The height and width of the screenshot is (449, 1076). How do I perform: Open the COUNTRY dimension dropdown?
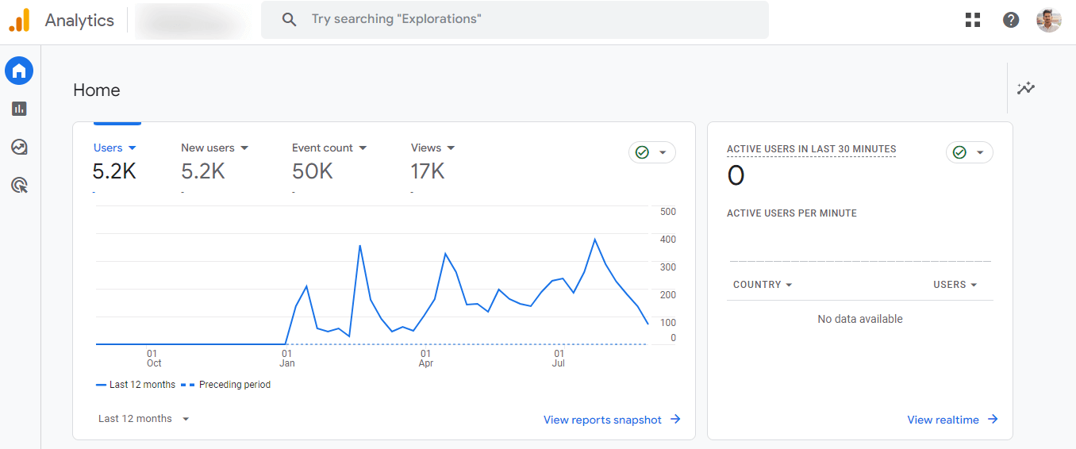point(763,285)
